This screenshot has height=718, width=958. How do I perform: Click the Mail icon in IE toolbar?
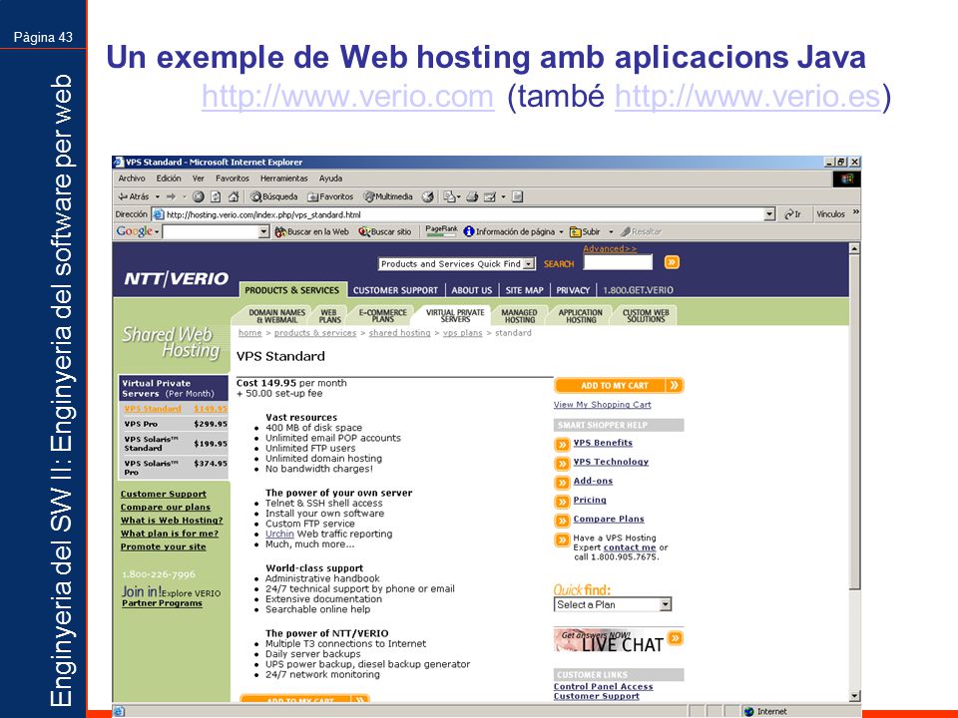click(x=450, y=196)
